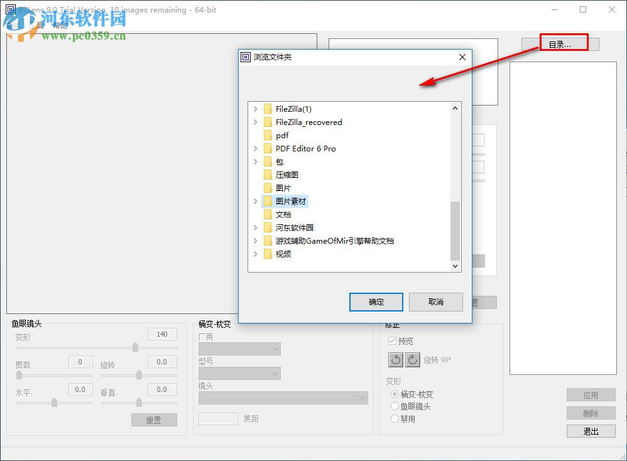Click the 河东软件园 folder icon
This screenshot has height=461, width=627.
tap(268, 227)
